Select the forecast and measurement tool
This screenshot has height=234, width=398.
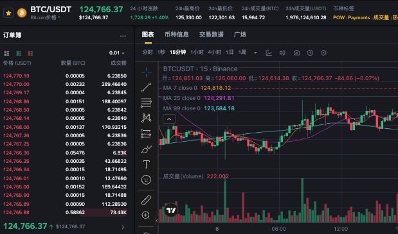click(x=146, y=133)
